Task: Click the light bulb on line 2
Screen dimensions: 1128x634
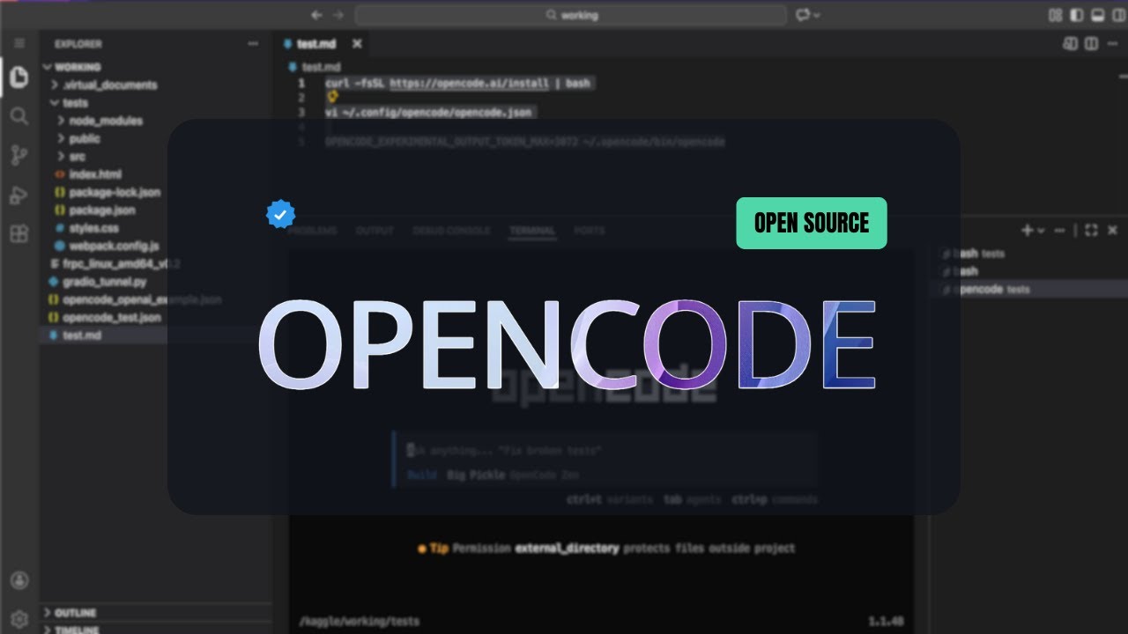Action: [332, 98]
